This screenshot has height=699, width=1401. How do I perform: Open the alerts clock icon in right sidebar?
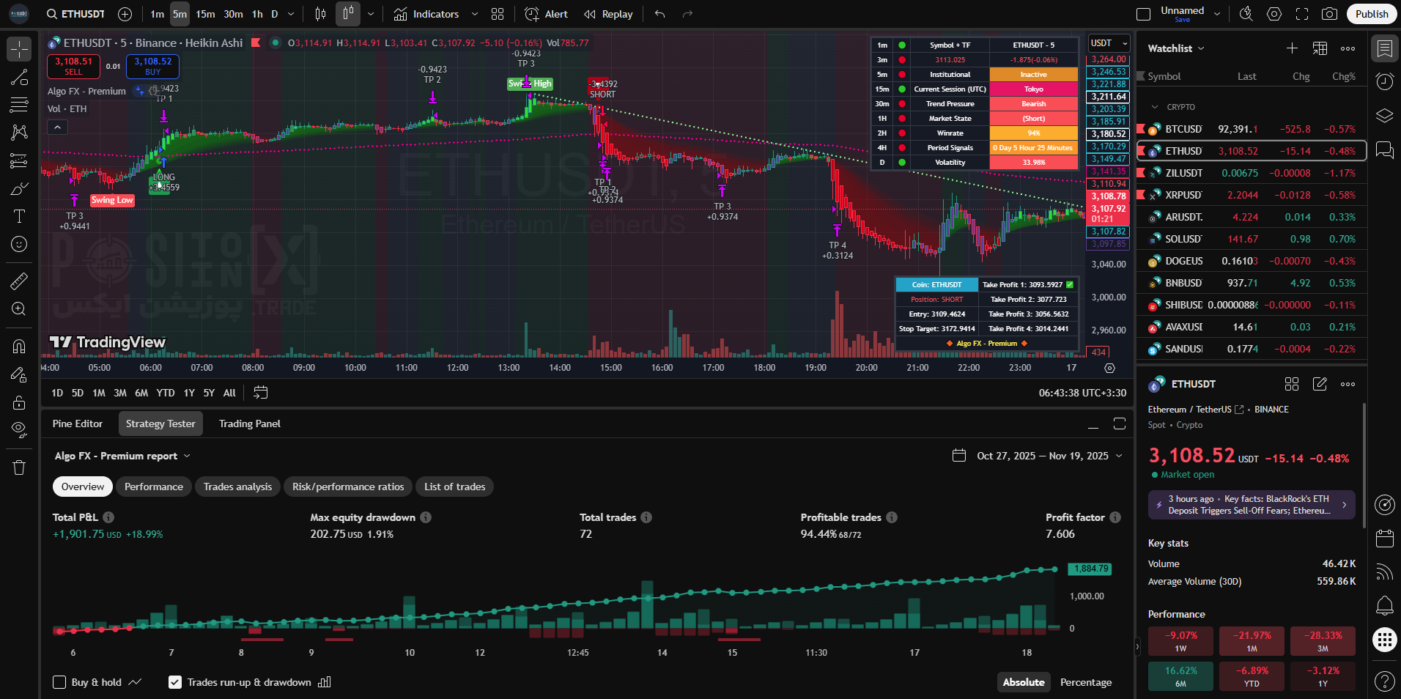1384,81
